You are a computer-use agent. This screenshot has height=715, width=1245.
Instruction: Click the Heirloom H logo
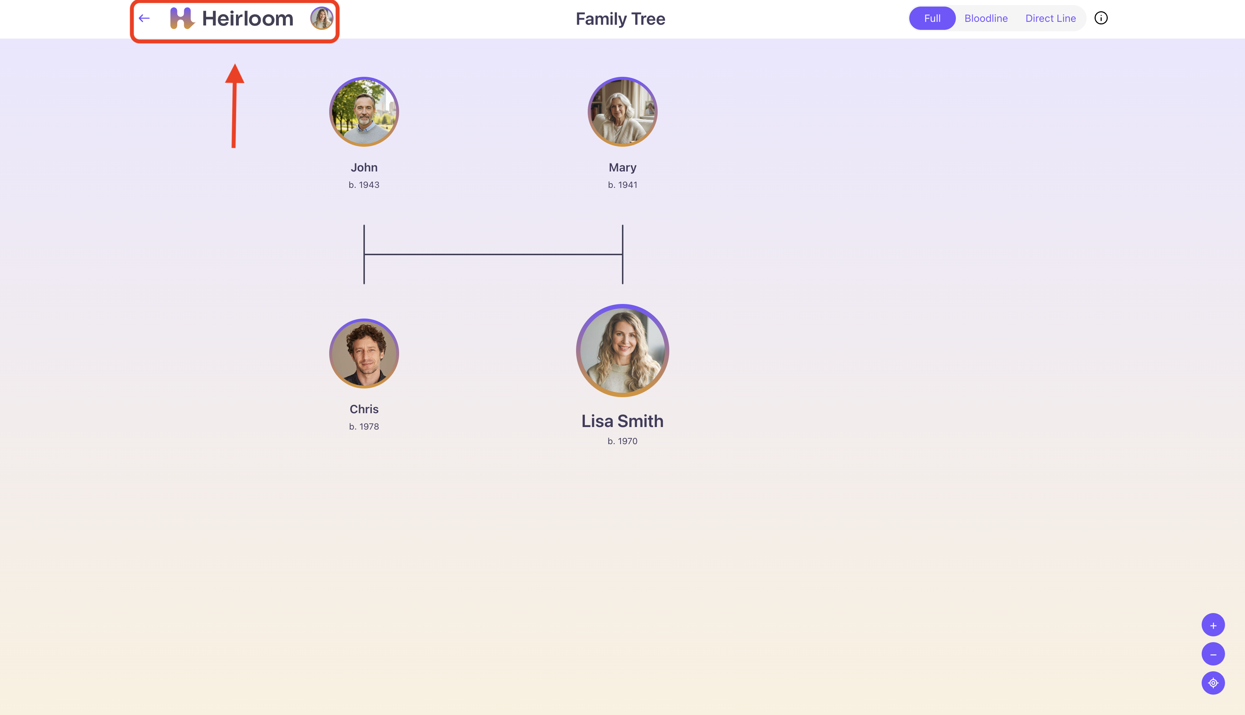(x=182, y=18)
